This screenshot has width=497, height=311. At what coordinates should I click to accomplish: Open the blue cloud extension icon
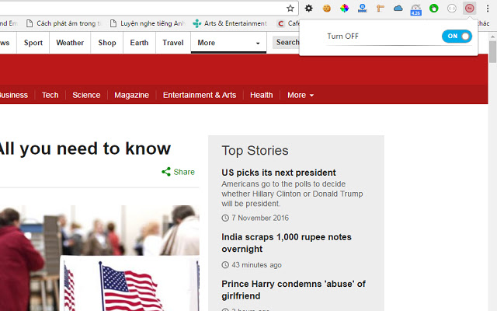click(398, 9)
